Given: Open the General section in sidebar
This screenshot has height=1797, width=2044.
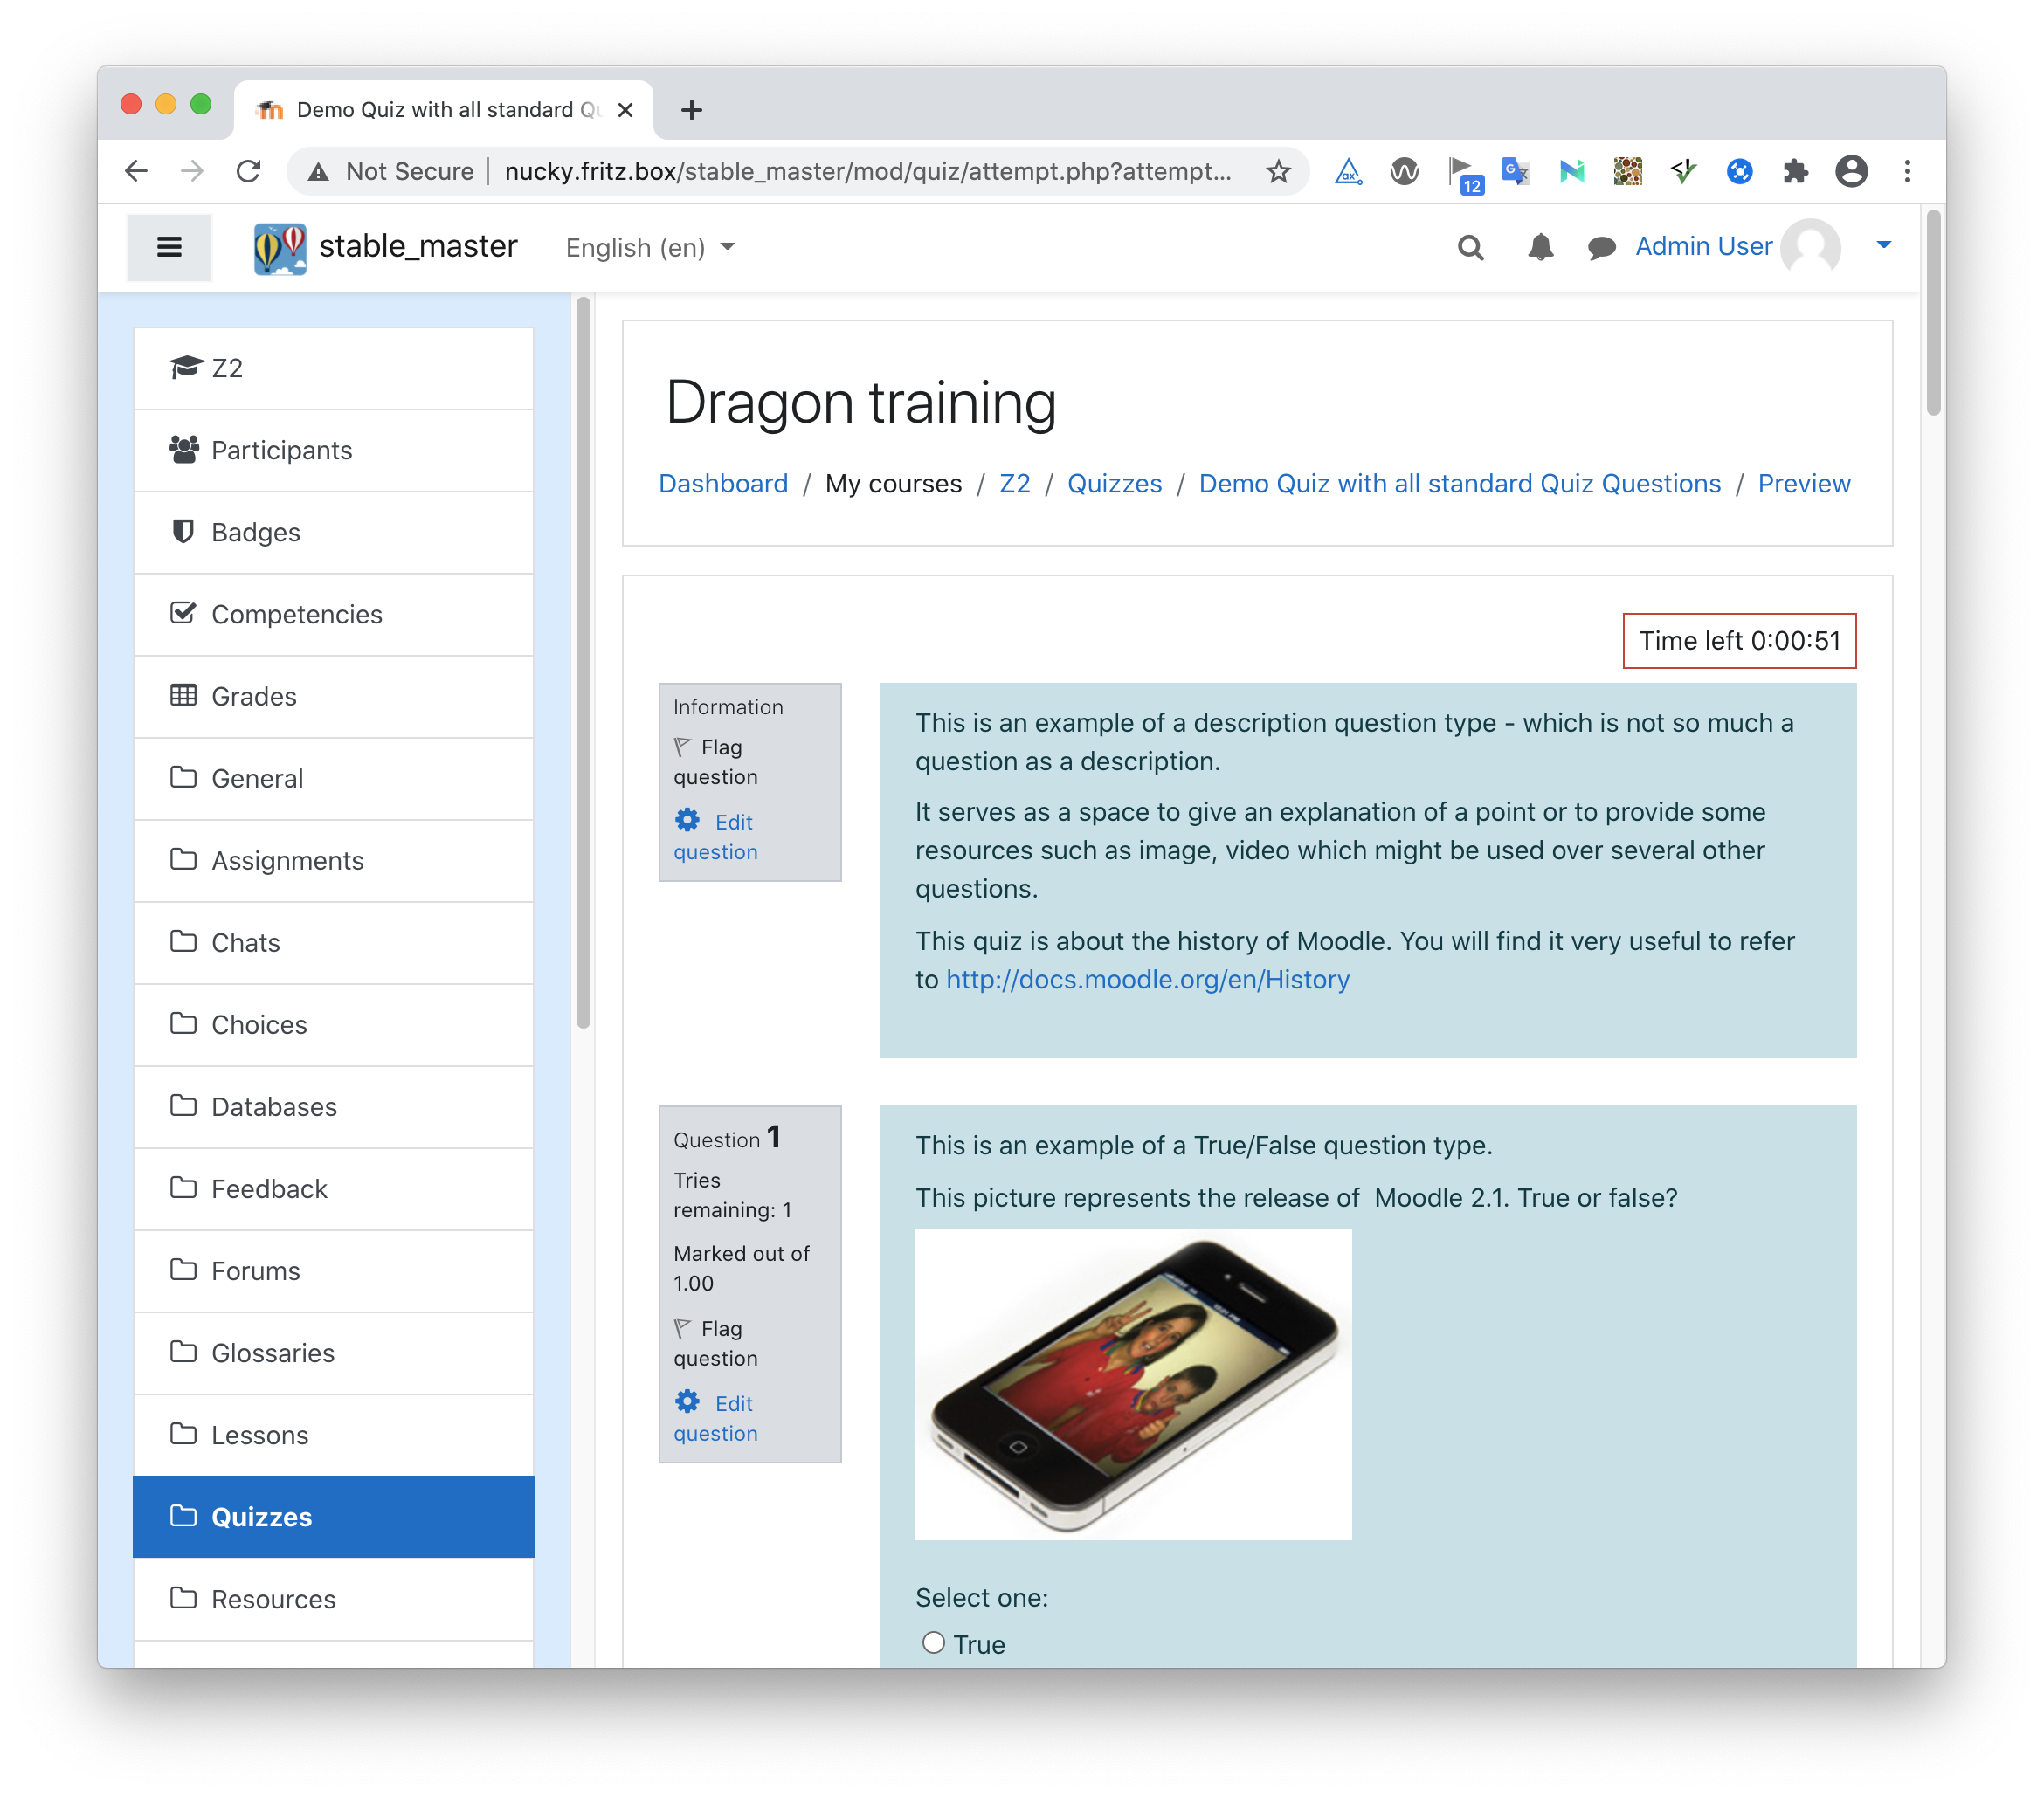Looking at the screenshot, I should (x=333, y=778).
